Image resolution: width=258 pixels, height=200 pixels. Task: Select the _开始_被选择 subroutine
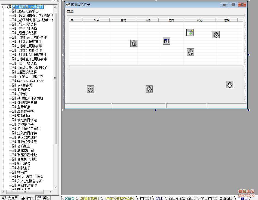27,29
